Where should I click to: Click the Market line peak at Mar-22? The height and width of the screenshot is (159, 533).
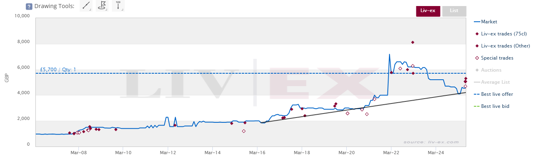389,54
